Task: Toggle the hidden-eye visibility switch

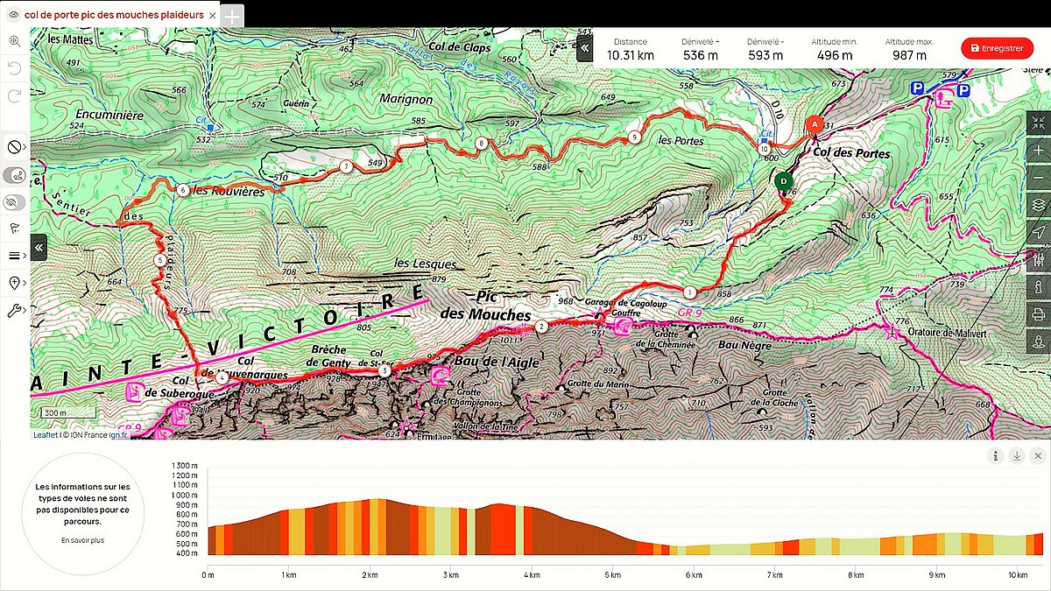Action: (15, 202)
